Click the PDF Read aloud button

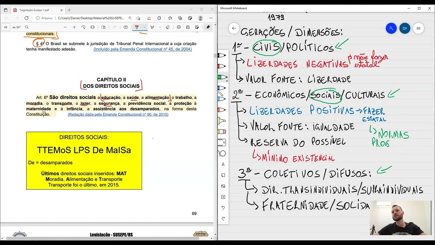(x=115, y=27)
